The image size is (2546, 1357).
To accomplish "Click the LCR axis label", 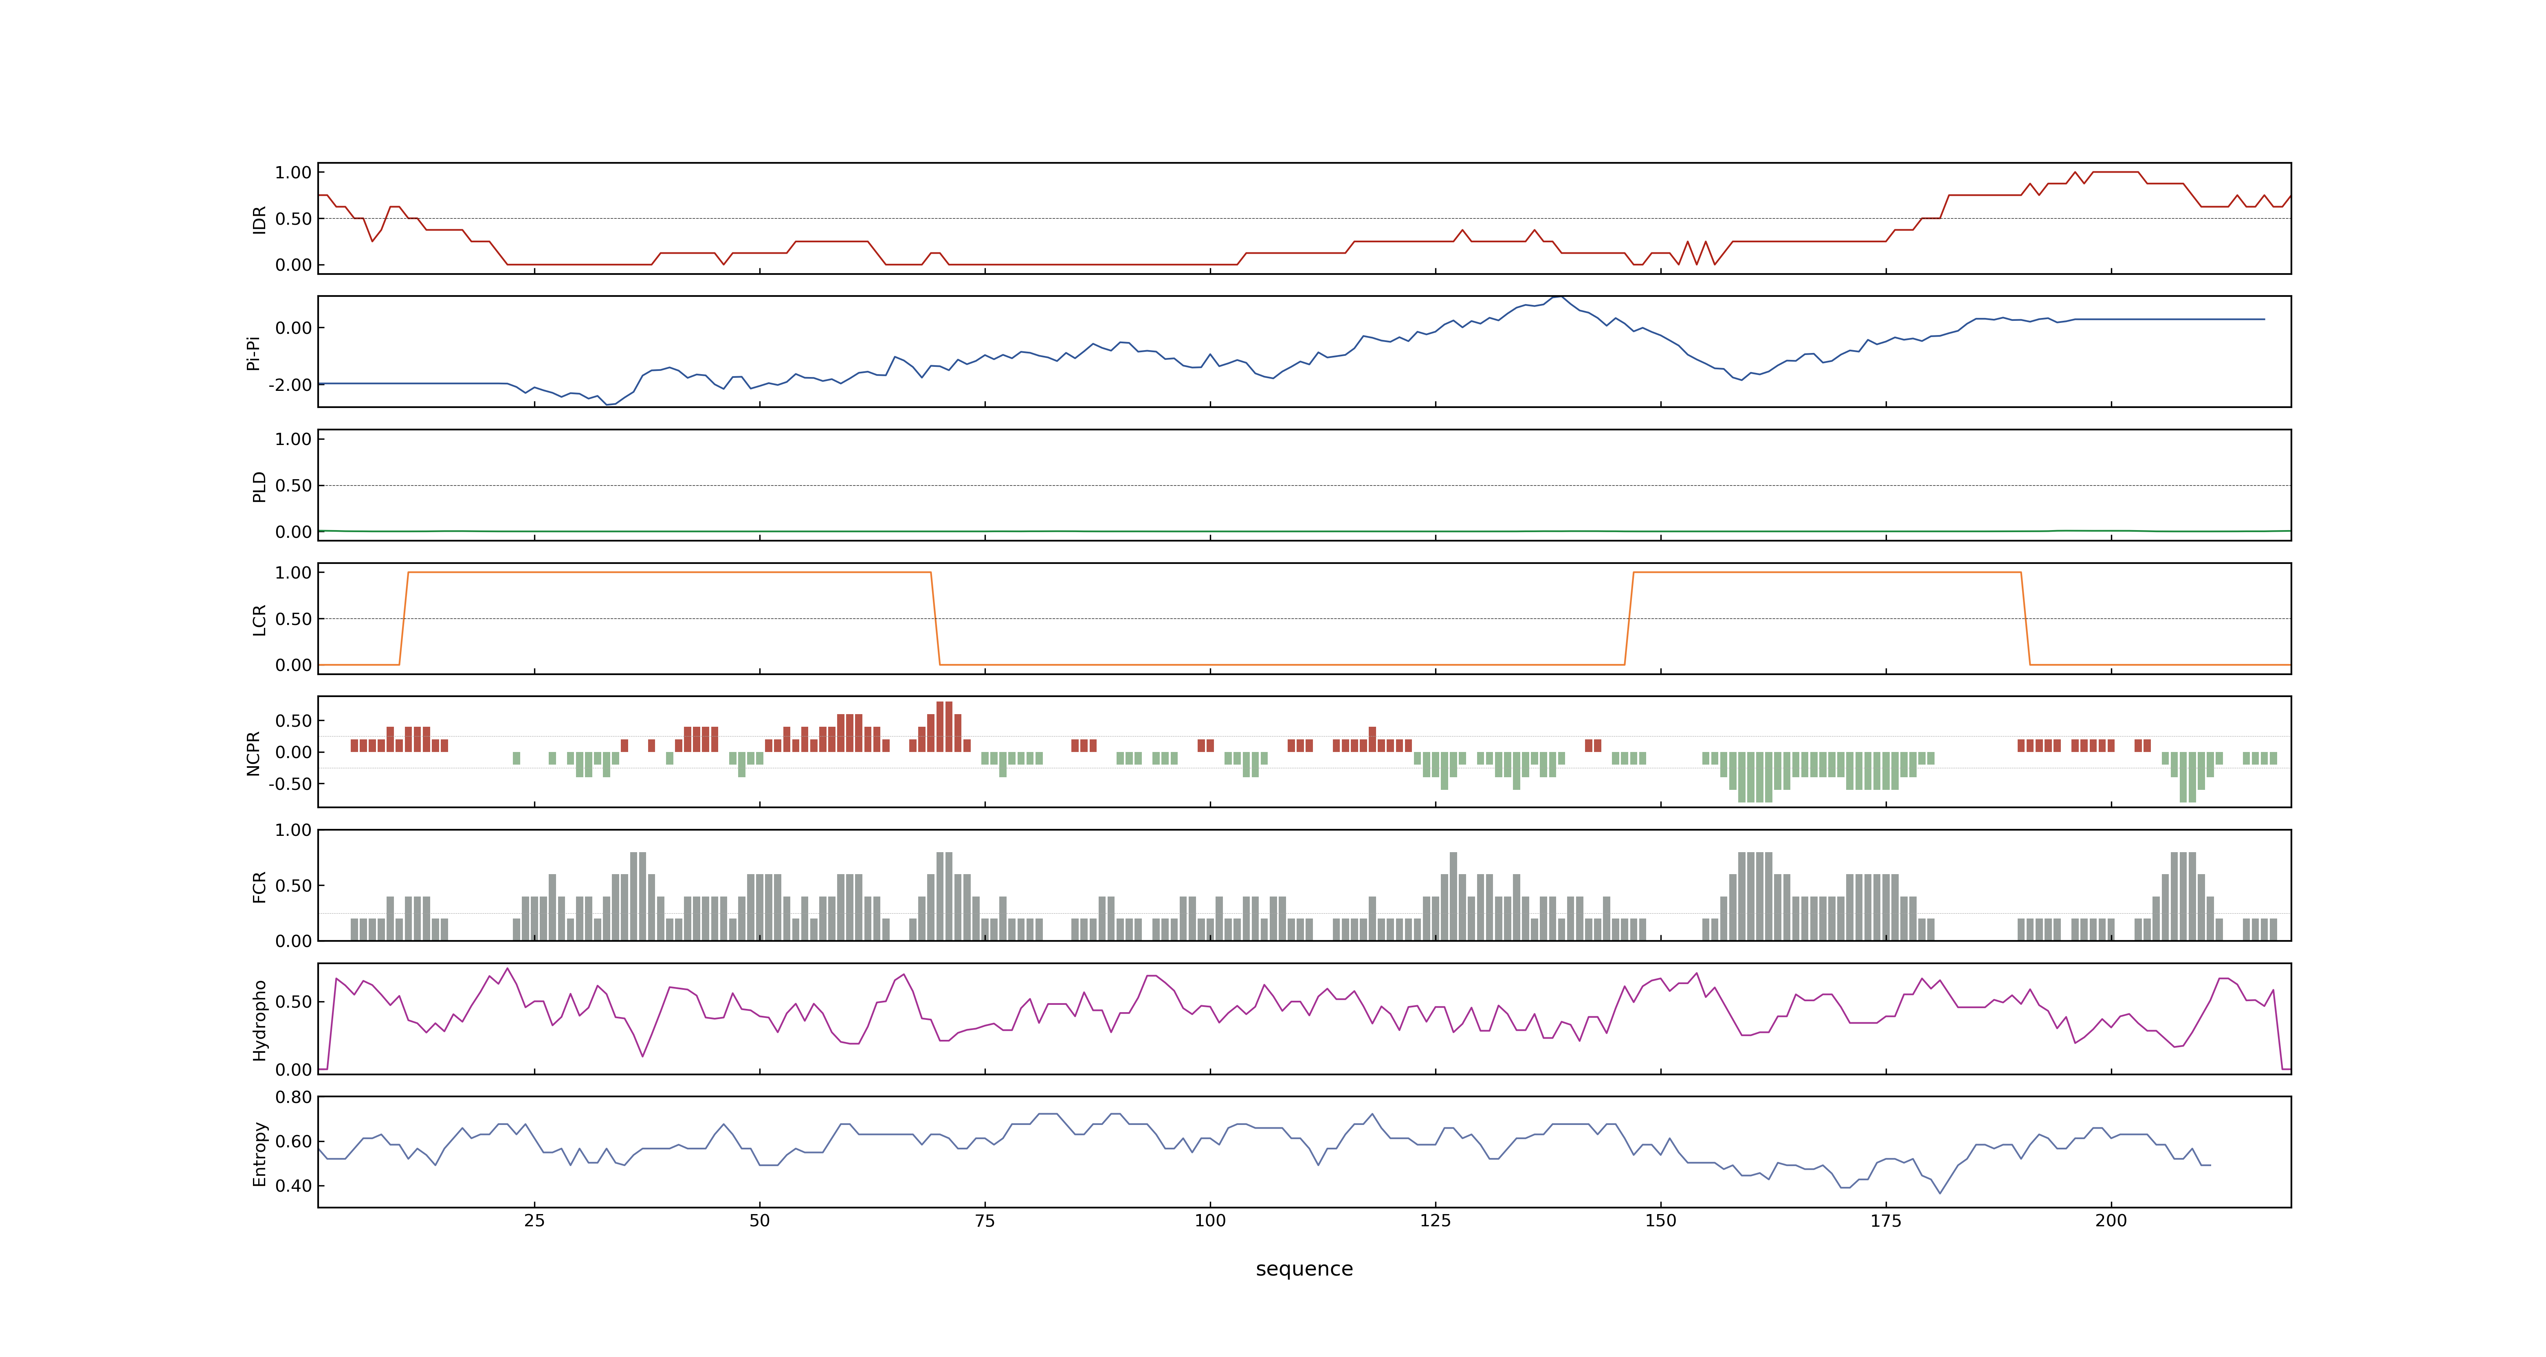I will point(259,619).
